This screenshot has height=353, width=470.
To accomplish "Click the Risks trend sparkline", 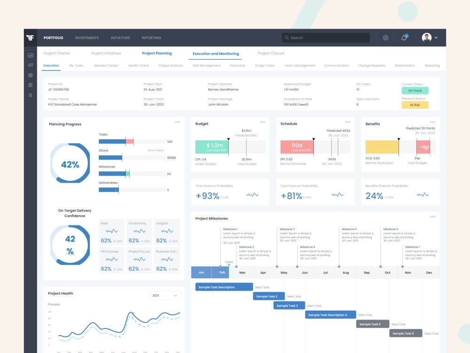I will pos(111,231).
